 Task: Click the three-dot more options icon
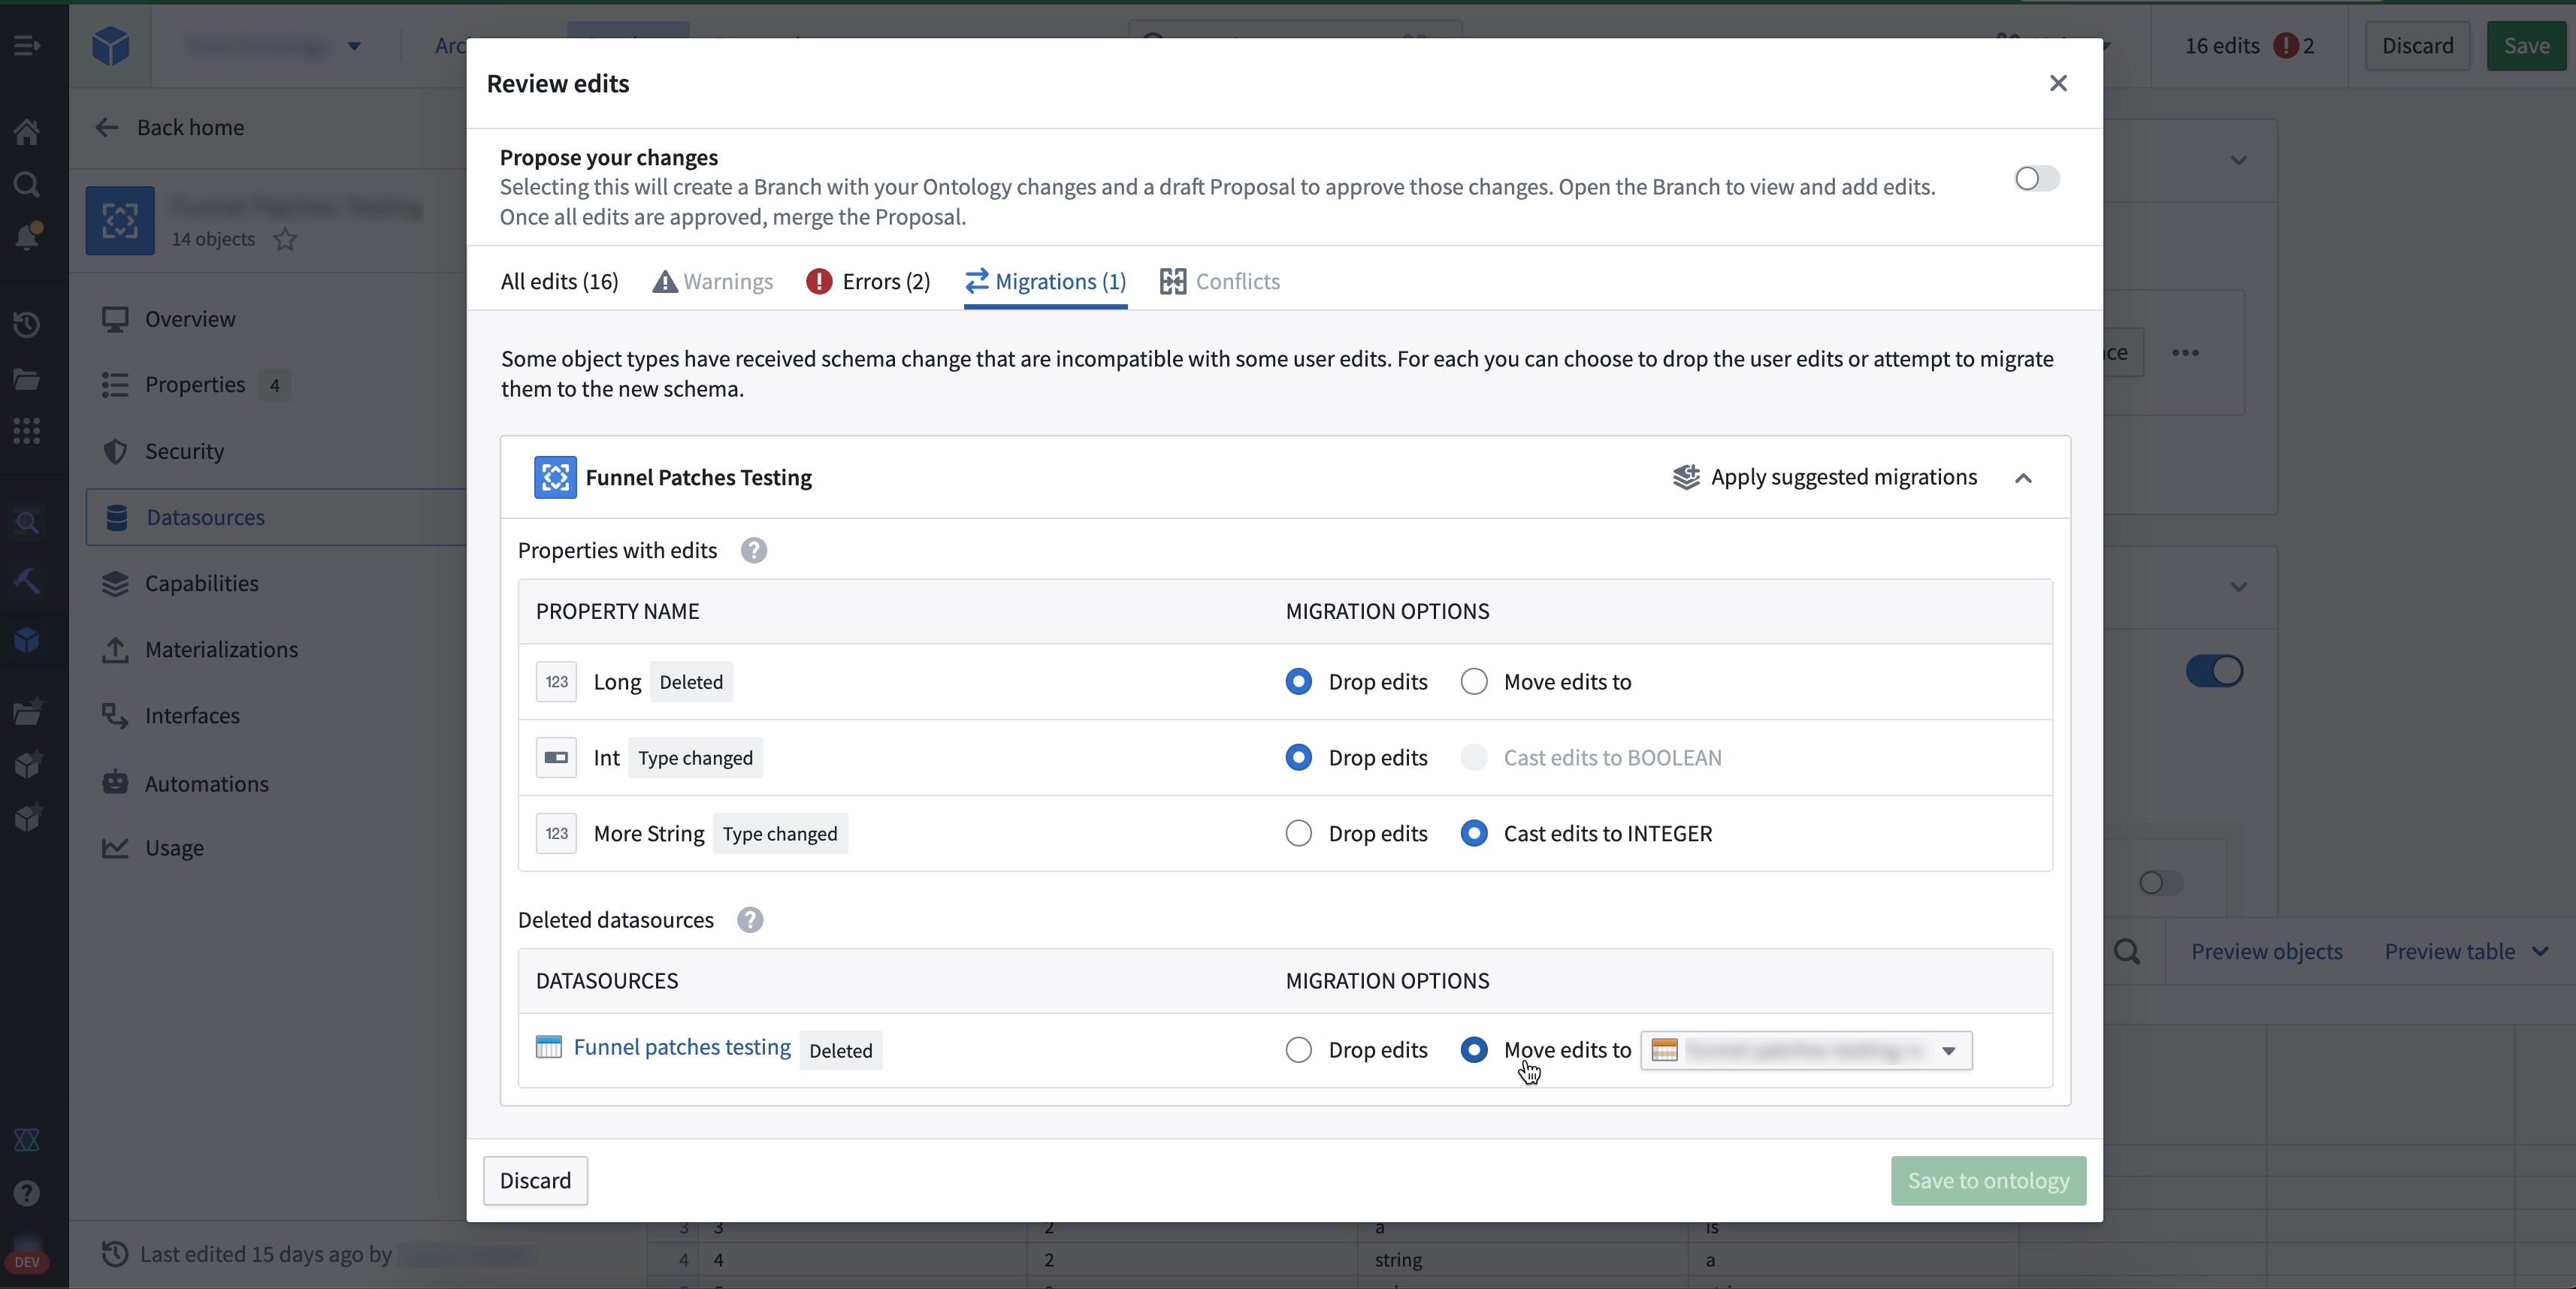2185,353
